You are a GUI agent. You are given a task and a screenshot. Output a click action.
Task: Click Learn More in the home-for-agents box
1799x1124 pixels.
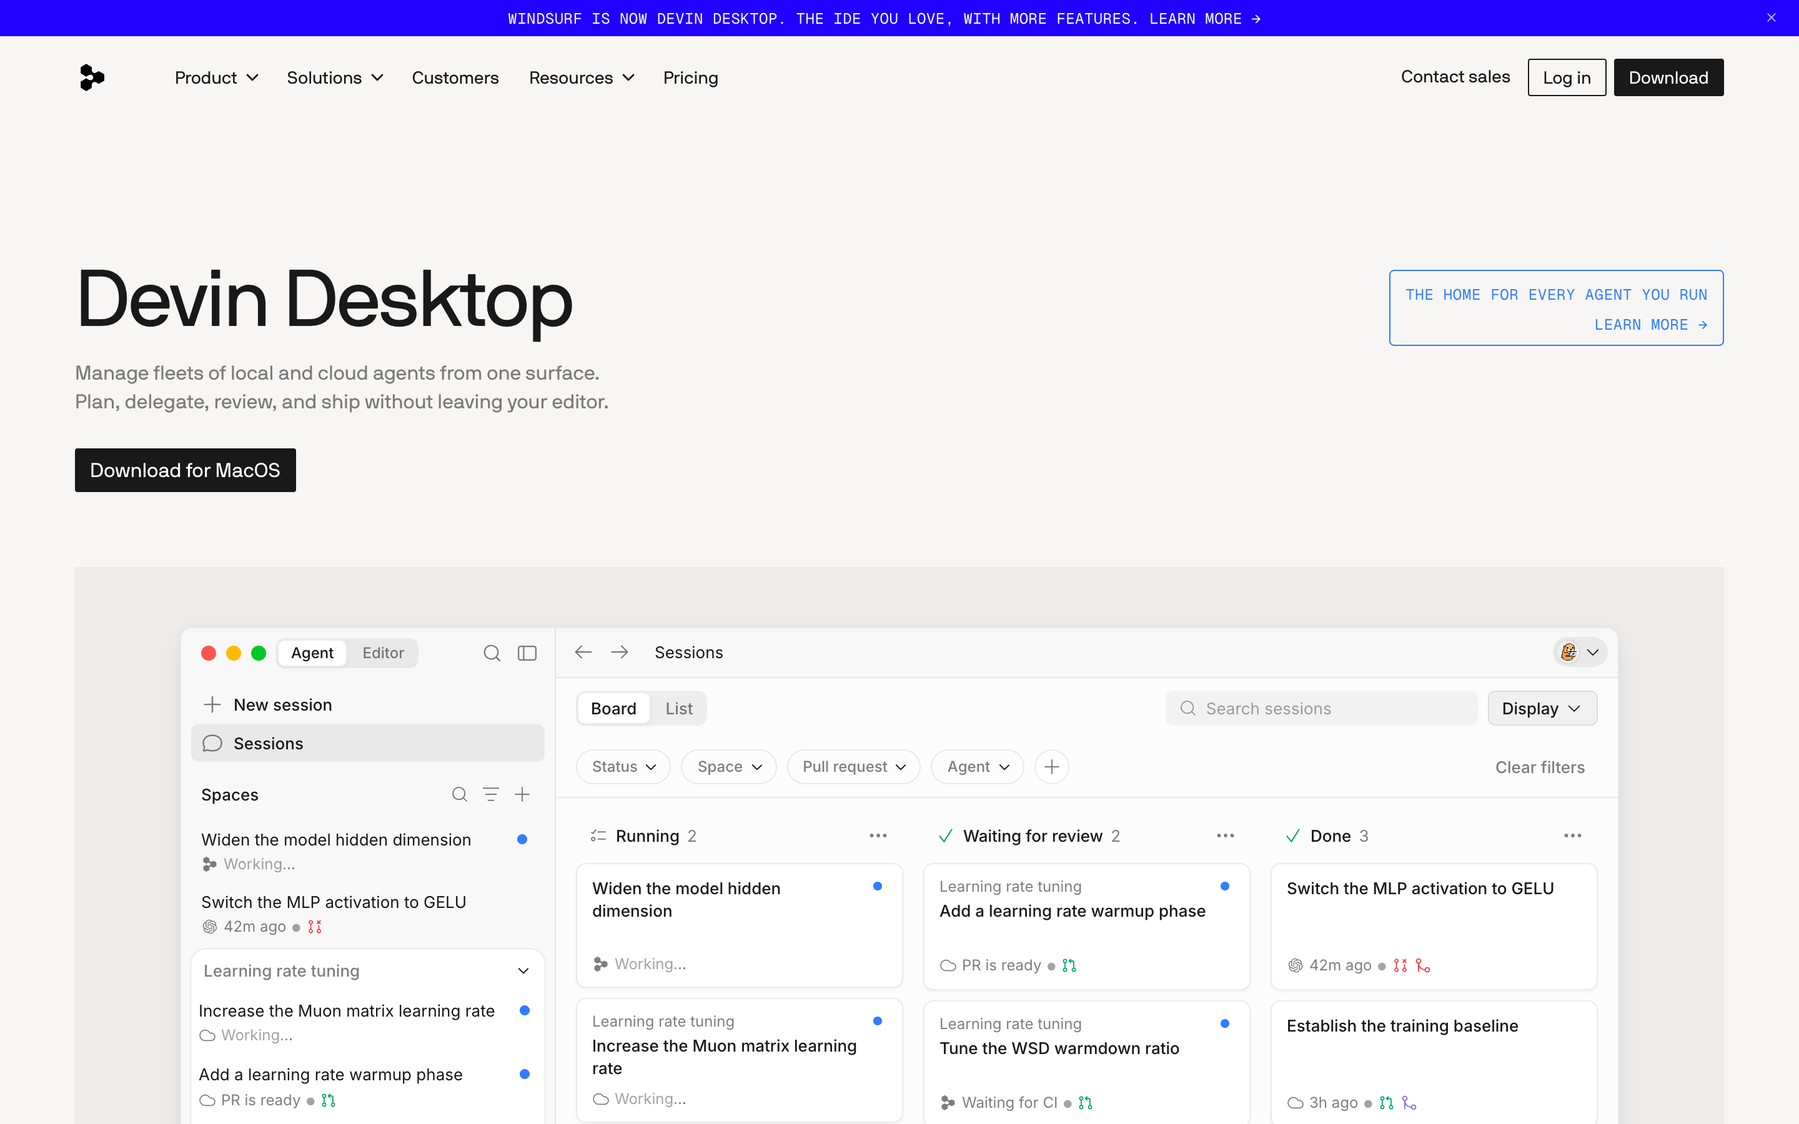tap(1650, 325)
